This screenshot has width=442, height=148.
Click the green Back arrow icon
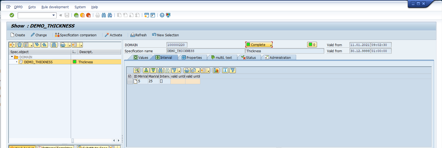(x=76, y=15)
